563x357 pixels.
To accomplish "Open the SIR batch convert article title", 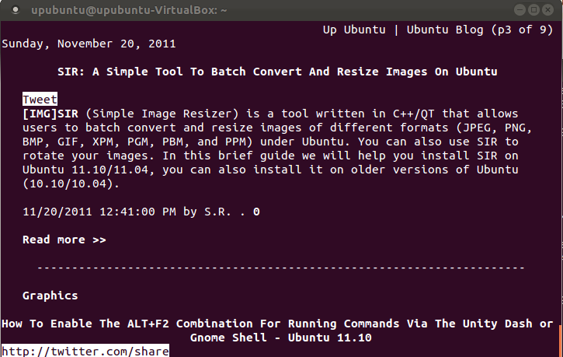I will [277, 72].
